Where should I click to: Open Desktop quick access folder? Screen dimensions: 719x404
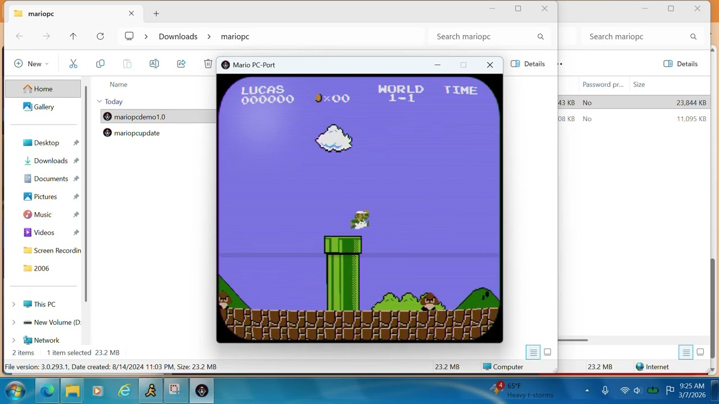click(x=46, y=143)
